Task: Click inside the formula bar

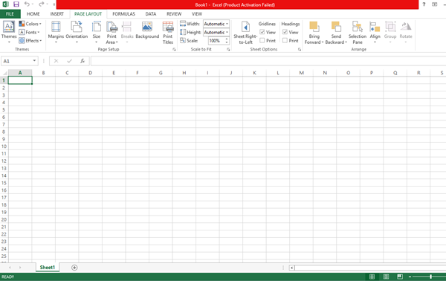Action: click(268, 61)
